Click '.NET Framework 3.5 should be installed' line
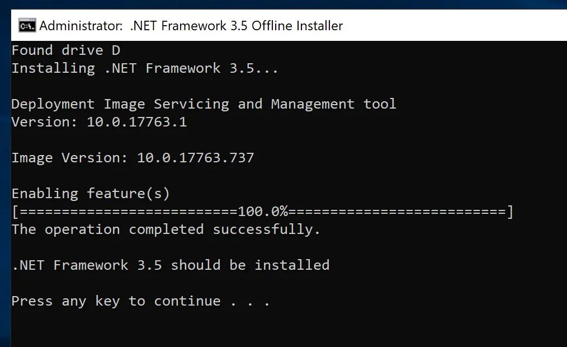The width and height of the screenshot is (567, 347). [x=170, y=265]
